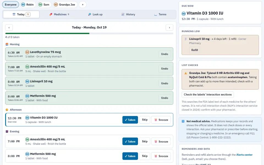
Task: Snooze the 7:00 PM Amoxicillin reminder
Action: [x=161, y=141]
